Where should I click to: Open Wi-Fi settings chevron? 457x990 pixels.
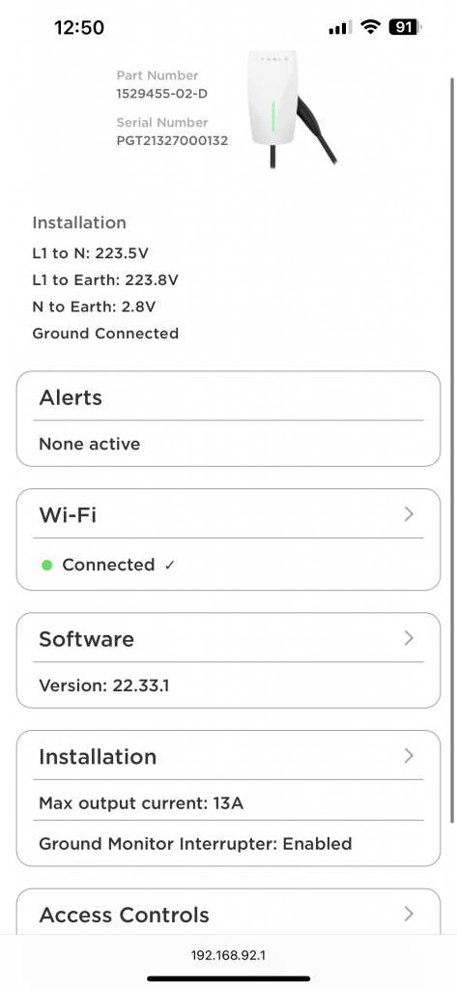[409, 514]
